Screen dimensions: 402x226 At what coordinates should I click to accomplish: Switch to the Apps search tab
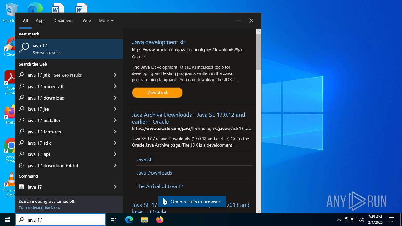pos(41,20)
